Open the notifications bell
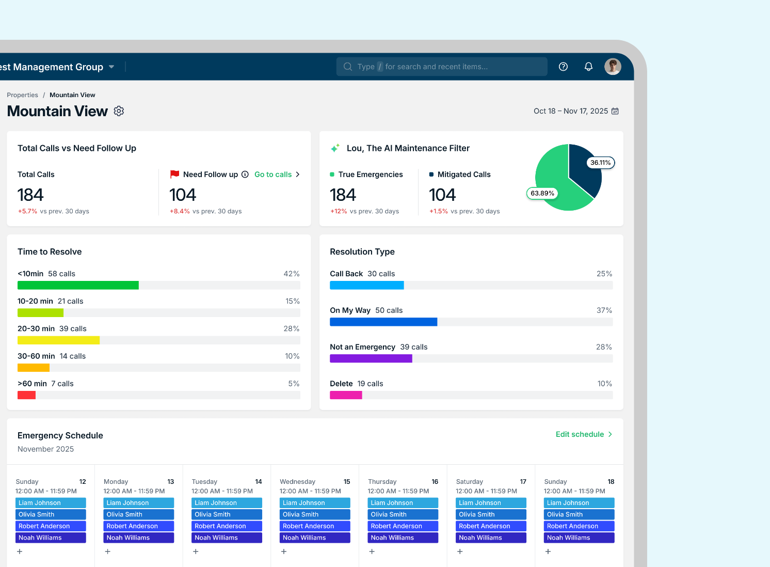The image size is (770, 567). (588, 67)
